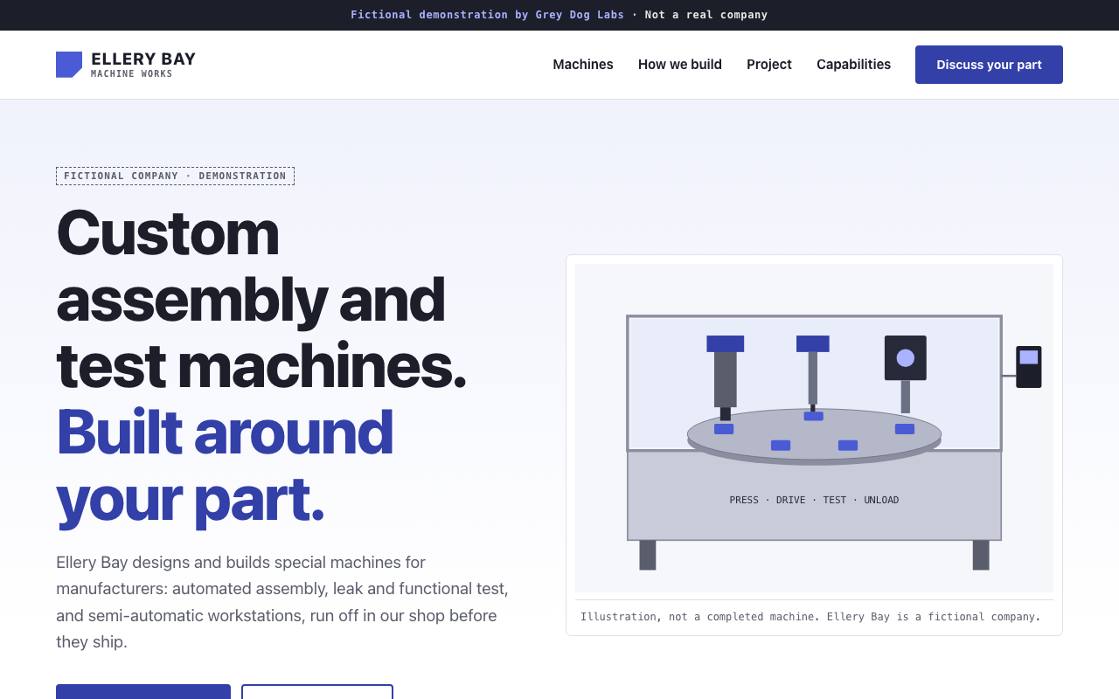Click the machine illustration image
The width and height of the screenshot is (1119, 699).
click(814, 428)
